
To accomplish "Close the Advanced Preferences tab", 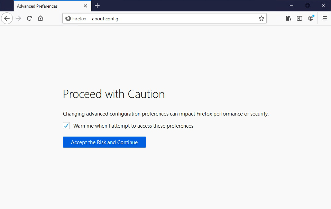I will click(x=85, y=6).
